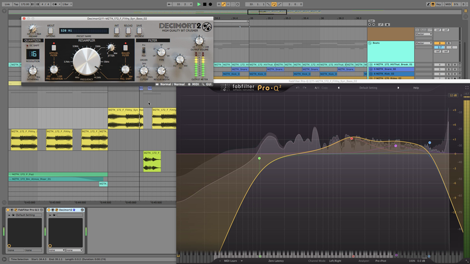Select the blue EQ band node
This screenshot has width=470, height=264.
[x=429, y=143]
